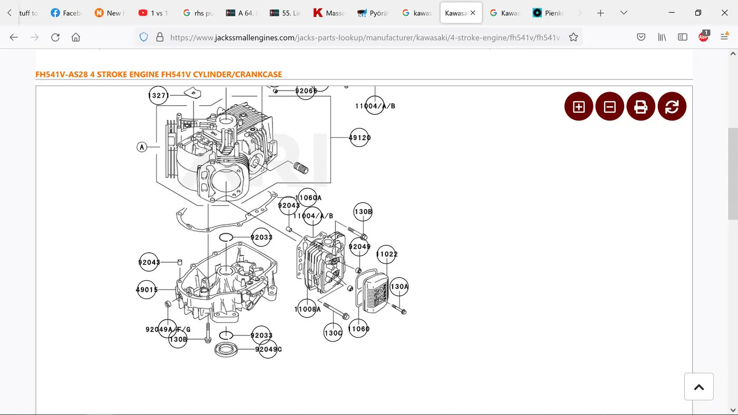
Task: Open the tracking protection shield icon
Action: [x=144, y=37]
